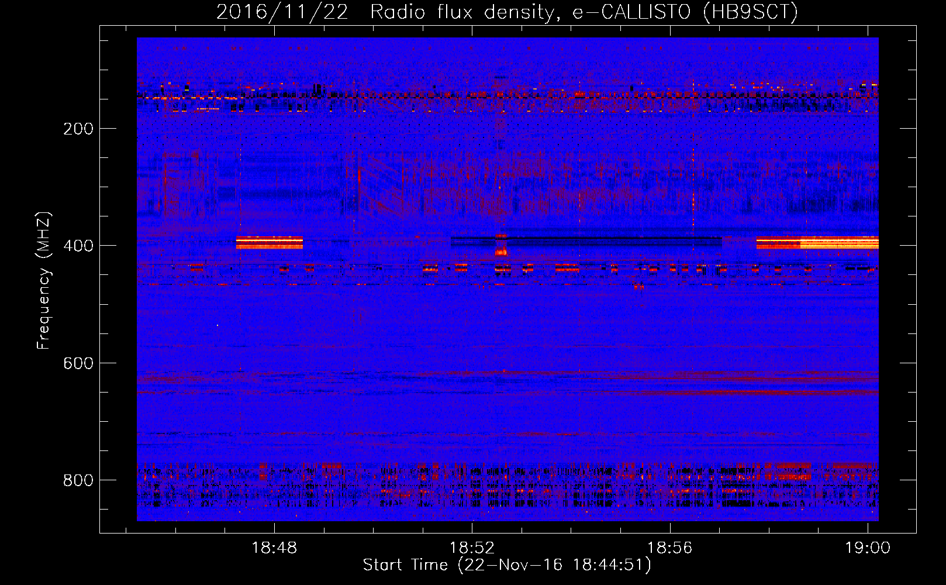Image resolution: width=946 pixels, height=585 pixels.
Task: Click the 18:56 time tick label
Action: point(669,548)
